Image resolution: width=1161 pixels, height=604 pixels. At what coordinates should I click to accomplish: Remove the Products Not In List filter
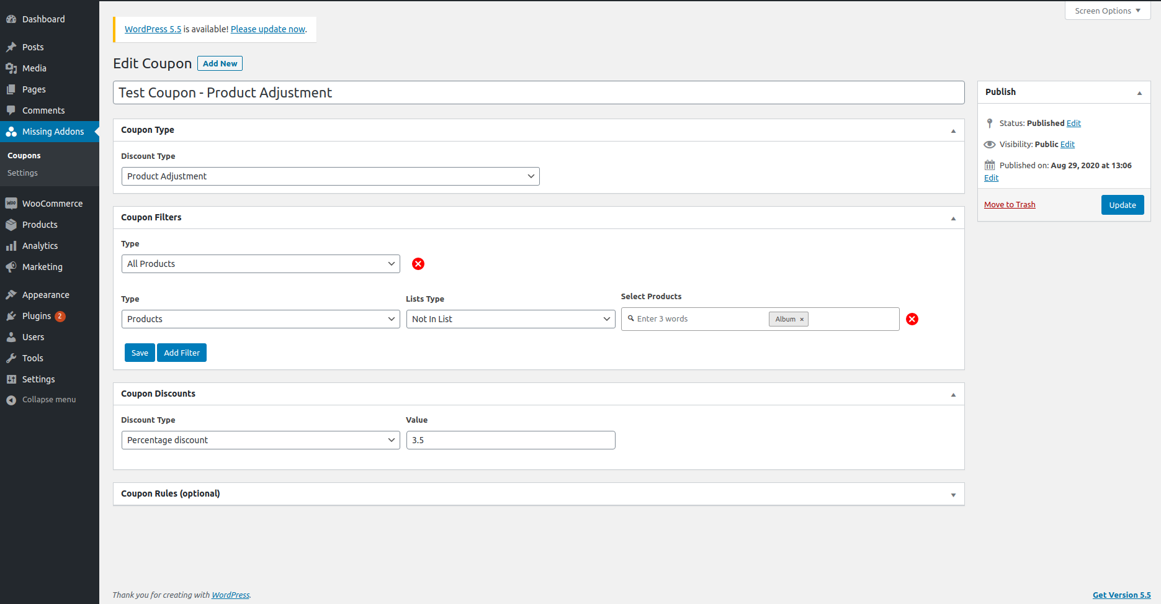[x=912, y=319]
